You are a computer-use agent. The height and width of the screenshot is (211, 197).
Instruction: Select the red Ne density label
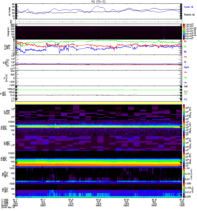point(185,57)
